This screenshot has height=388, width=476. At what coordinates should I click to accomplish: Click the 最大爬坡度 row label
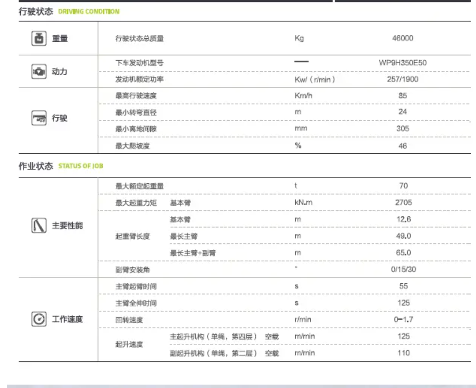[x=133, y=146]
